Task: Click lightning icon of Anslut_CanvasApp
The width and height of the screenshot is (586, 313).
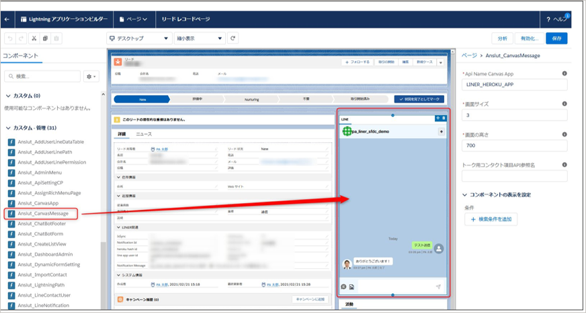Action: click(11, 203)
